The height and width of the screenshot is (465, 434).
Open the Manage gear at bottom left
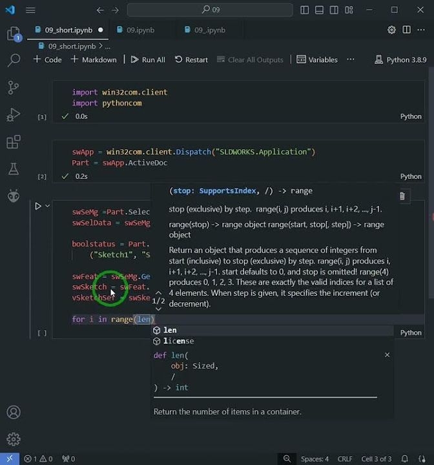(14, 439)
